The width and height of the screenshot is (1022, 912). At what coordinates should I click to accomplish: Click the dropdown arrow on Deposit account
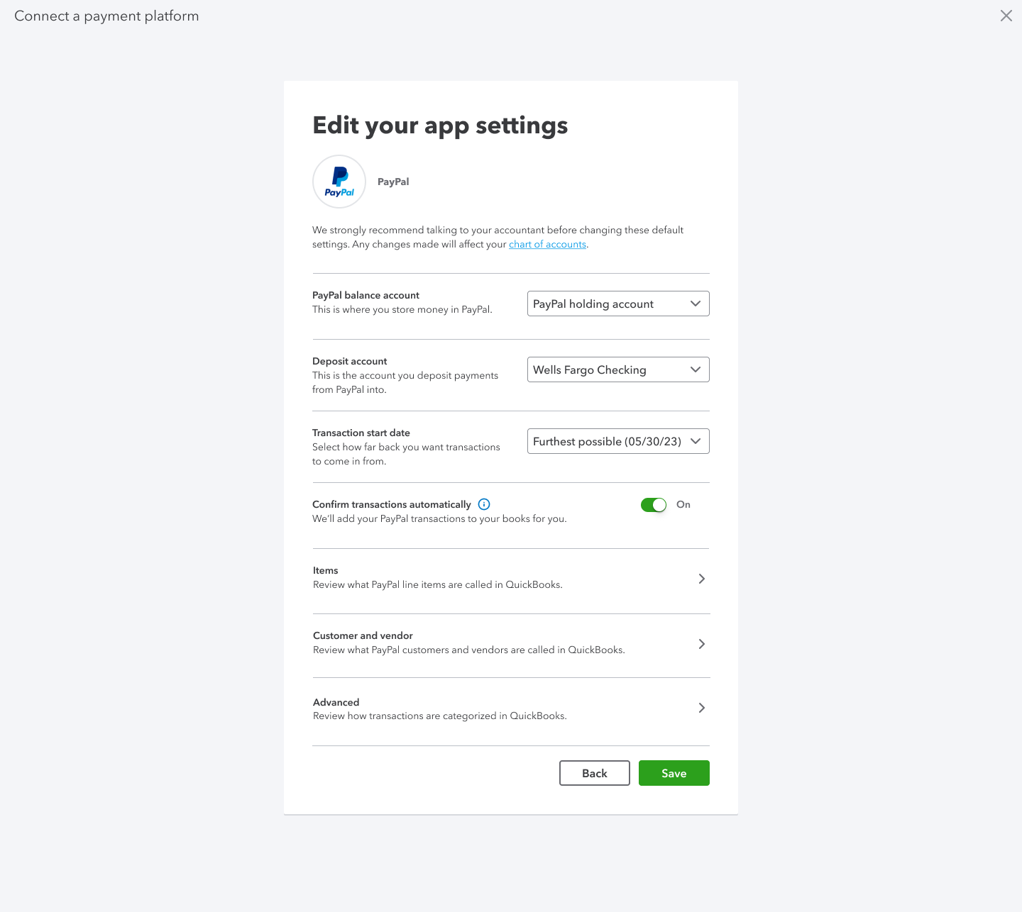tap(696, 369)
